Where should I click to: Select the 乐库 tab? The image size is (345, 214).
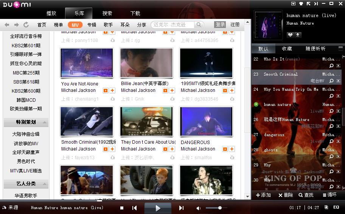79,13
